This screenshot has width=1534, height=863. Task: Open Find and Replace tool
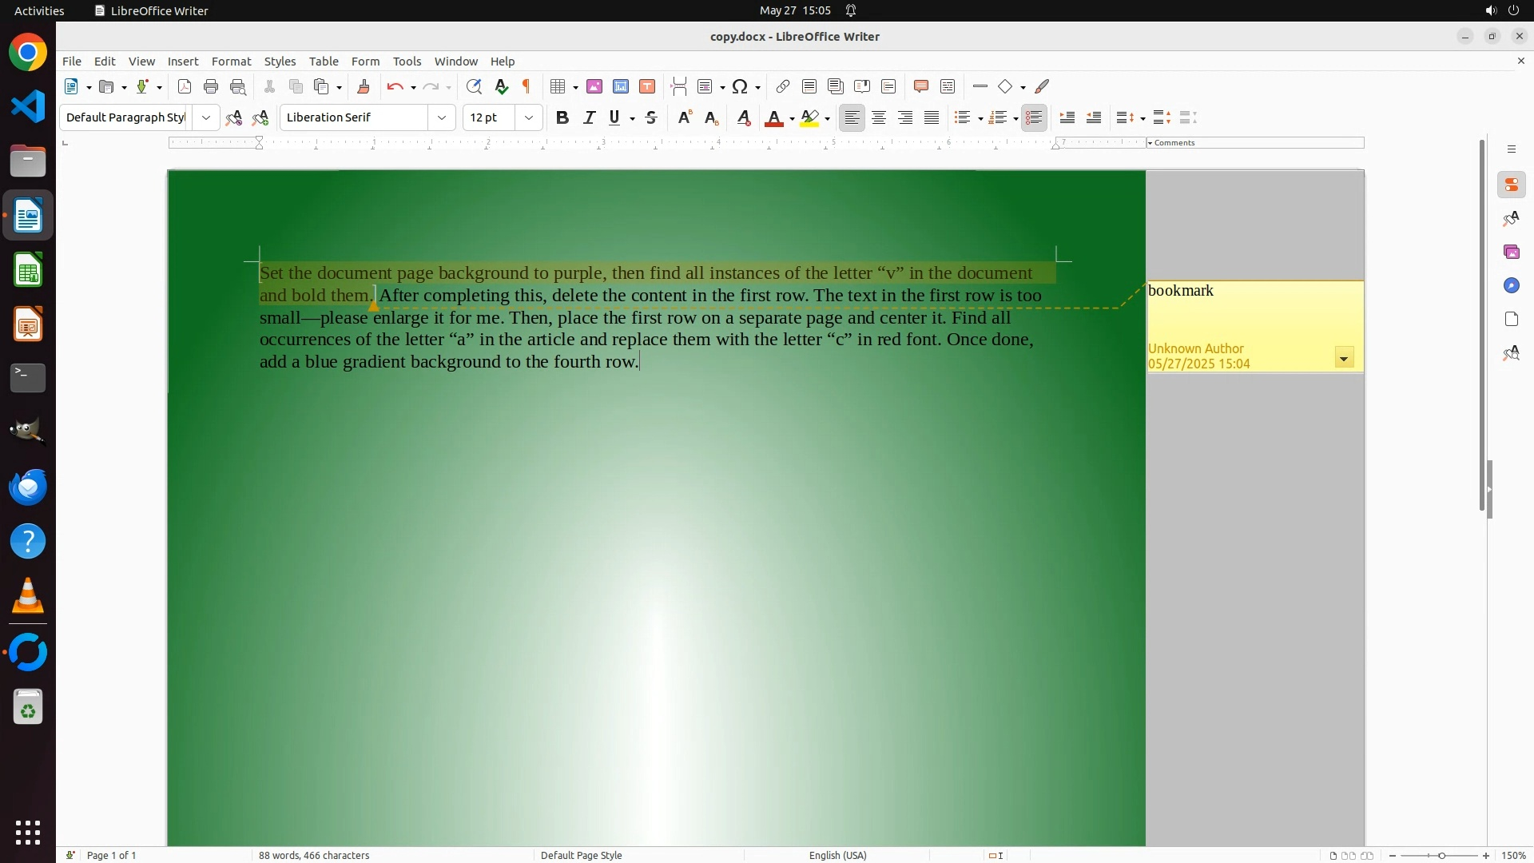474,86
